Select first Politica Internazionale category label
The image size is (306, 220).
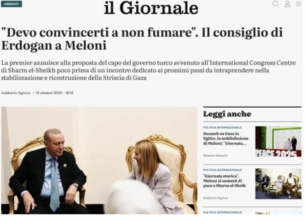point(222,127)
